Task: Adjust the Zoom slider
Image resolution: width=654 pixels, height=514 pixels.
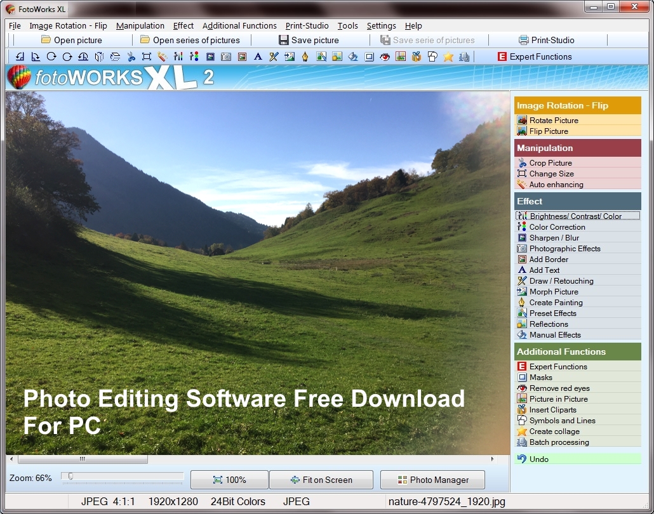Action: [x=70, y=474]
